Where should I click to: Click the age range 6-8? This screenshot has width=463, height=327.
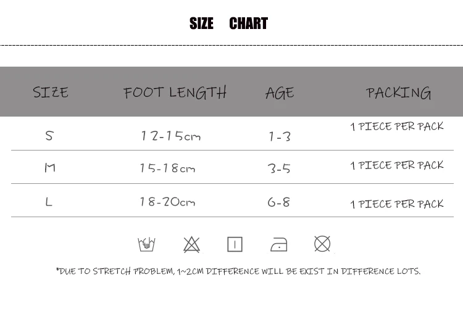tap(279, 202)
